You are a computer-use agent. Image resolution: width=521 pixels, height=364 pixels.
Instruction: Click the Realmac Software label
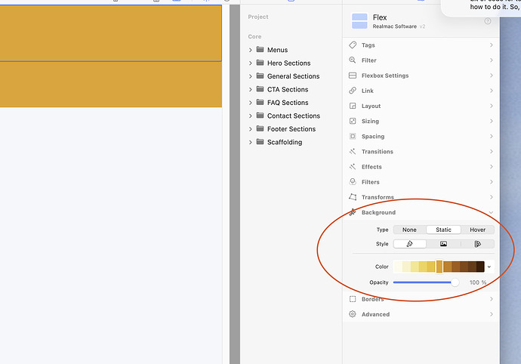click(x=394, y=26)
